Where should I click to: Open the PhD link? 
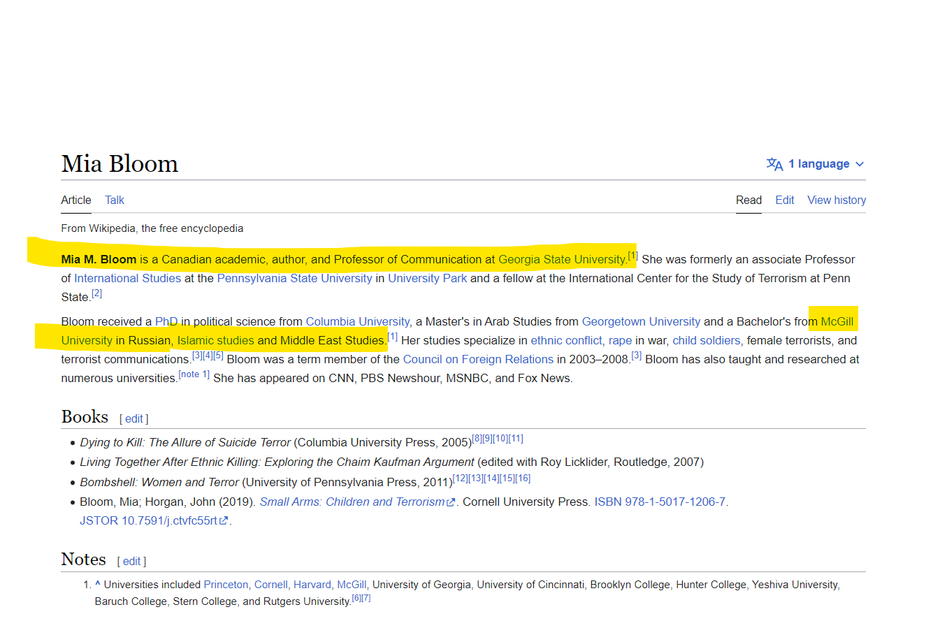(x=166, y=321)
